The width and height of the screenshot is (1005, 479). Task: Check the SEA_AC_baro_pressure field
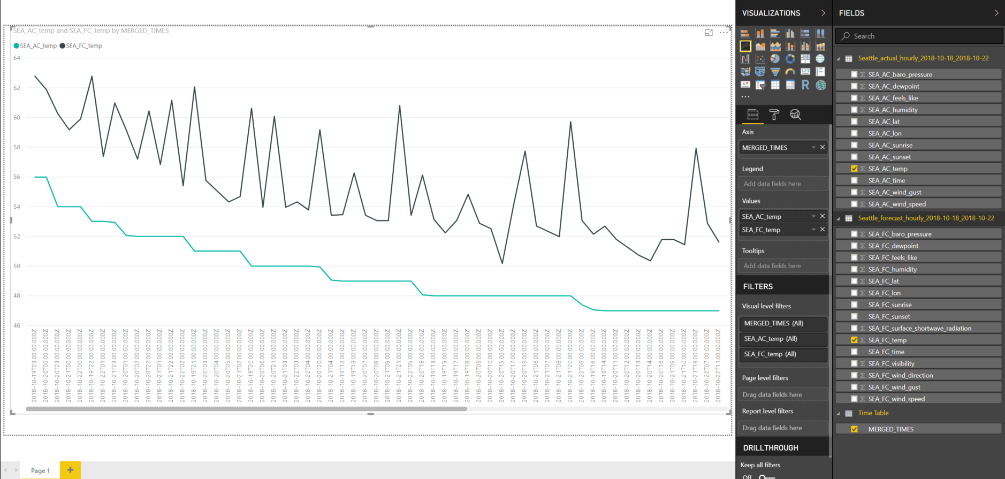pos(854,74)
